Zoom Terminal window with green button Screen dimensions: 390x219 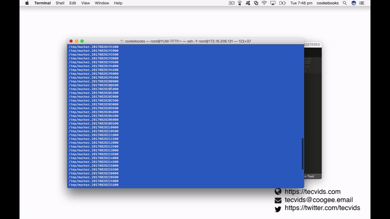point(82,41)
